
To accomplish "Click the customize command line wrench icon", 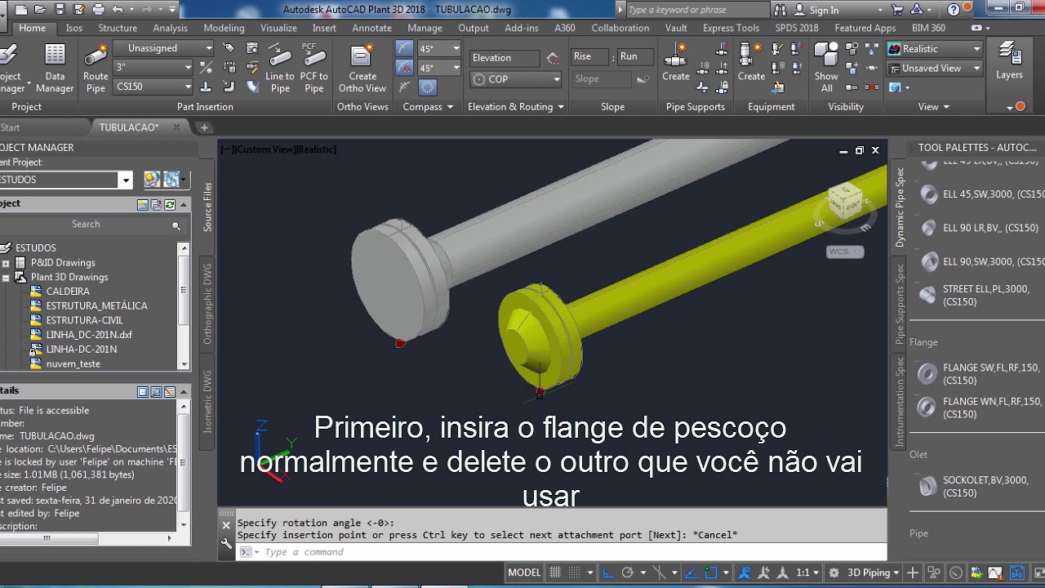I will (x=226, y=543).
